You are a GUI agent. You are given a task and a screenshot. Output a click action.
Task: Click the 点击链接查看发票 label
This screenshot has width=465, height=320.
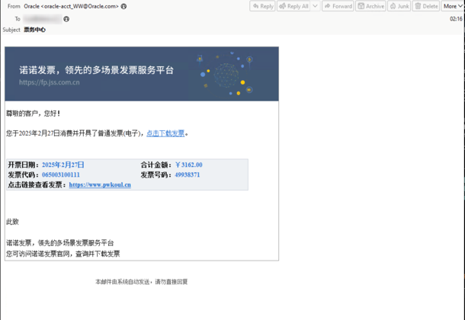[37, 184]
